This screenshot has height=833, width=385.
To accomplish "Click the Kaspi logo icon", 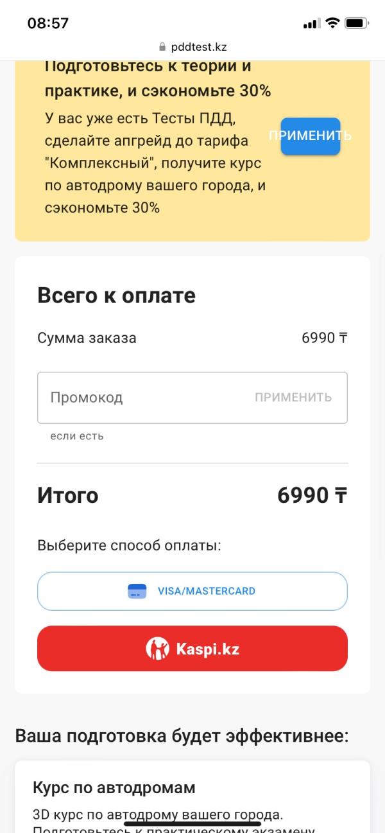I will (157, 649).
